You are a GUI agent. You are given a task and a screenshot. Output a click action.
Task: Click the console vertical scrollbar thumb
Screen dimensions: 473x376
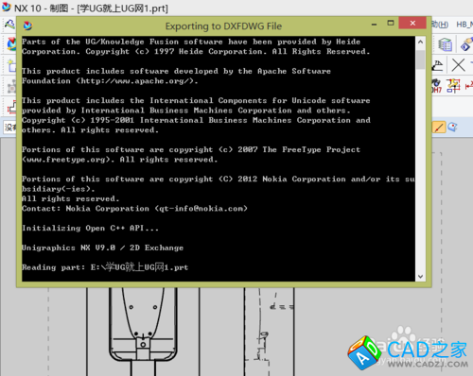click(420, 60)
